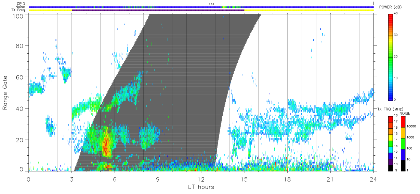The width and height of the screenshot is (420, 194).
Task: Click the 24 tick on UT hours axis
Action: 373,179
